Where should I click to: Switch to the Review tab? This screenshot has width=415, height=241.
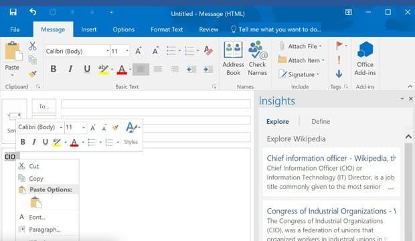pyautogui.click(x=209, y=29)
